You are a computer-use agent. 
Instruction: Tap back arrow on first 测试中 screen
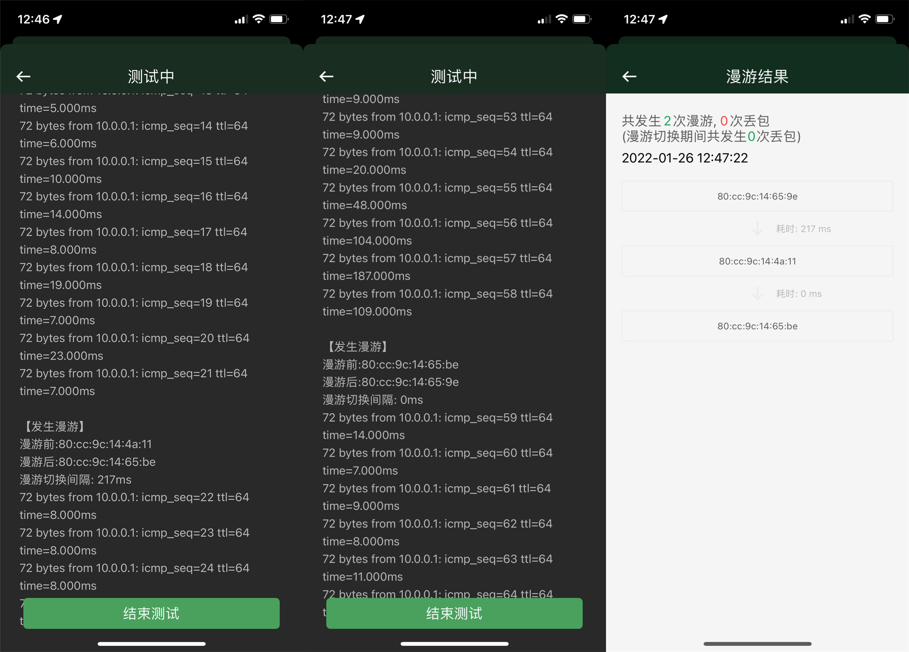point(23,76)
